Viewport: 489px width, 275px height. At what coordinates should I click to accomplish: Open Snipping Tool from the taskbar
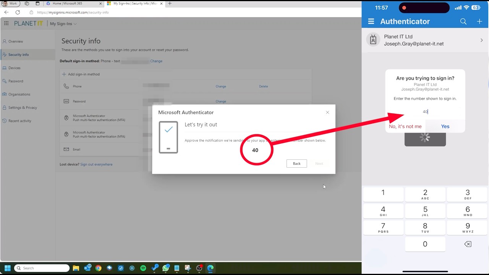pyautogui.click(x=188, y=268)
